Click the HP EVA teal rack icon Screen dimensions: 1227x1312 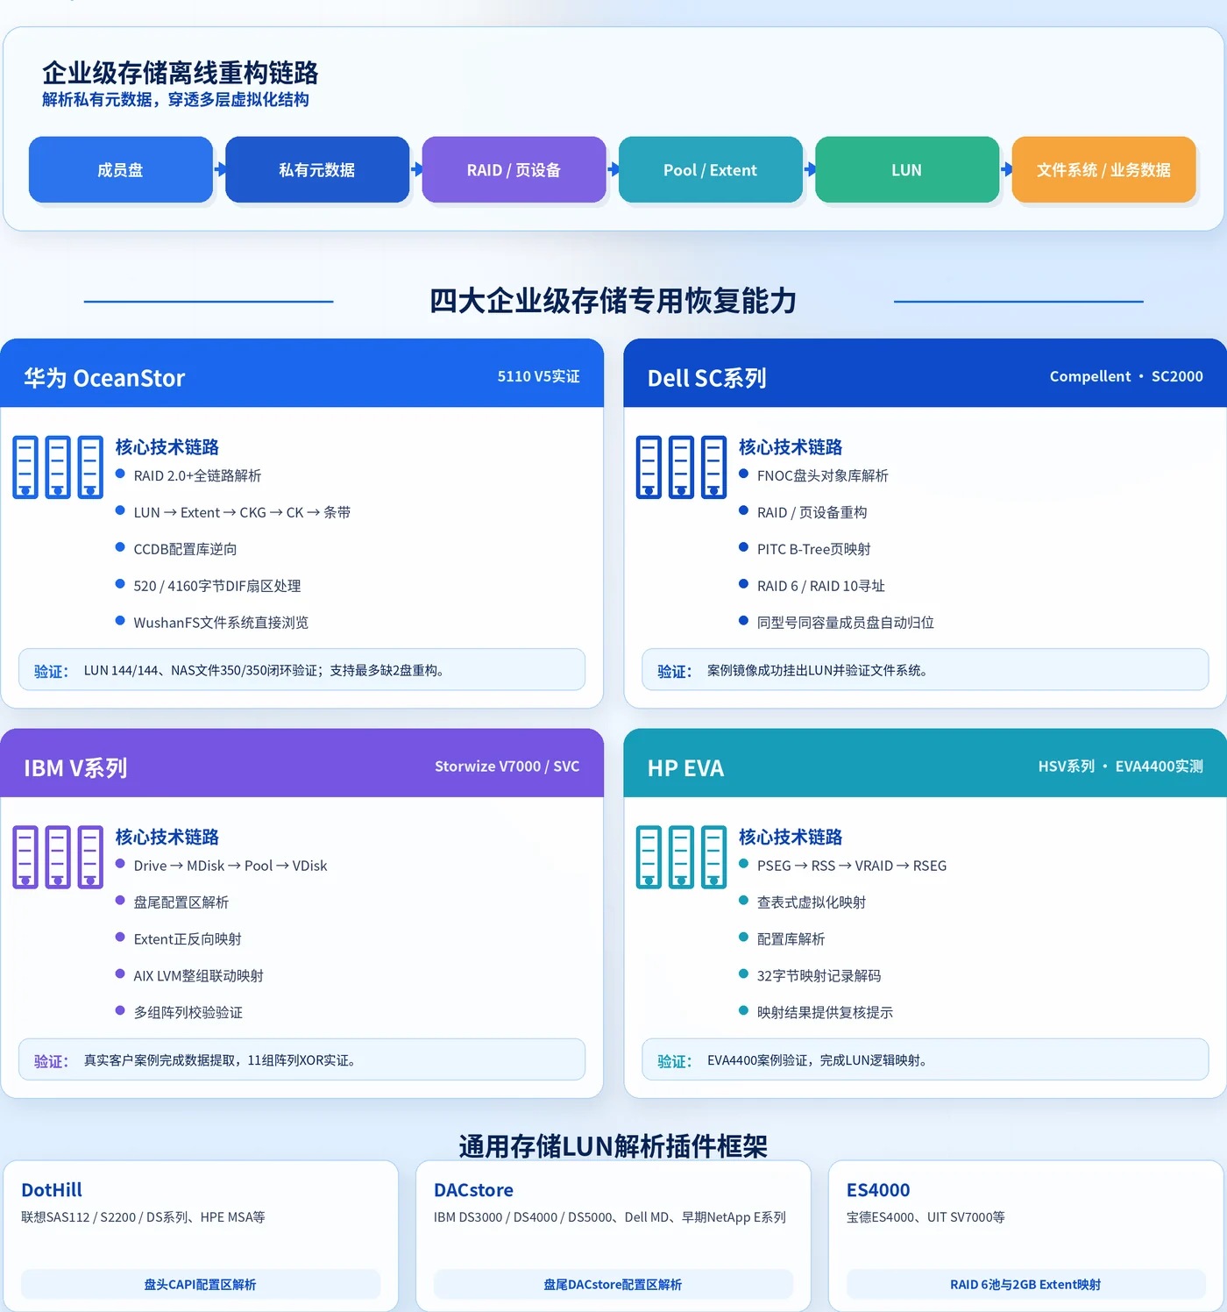[x=681, y=857]
